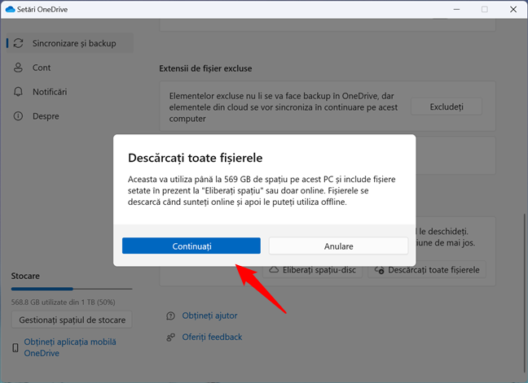
Task: Click the cloud icon on Eliberați spațiu-disc
Action: point(274,270)
